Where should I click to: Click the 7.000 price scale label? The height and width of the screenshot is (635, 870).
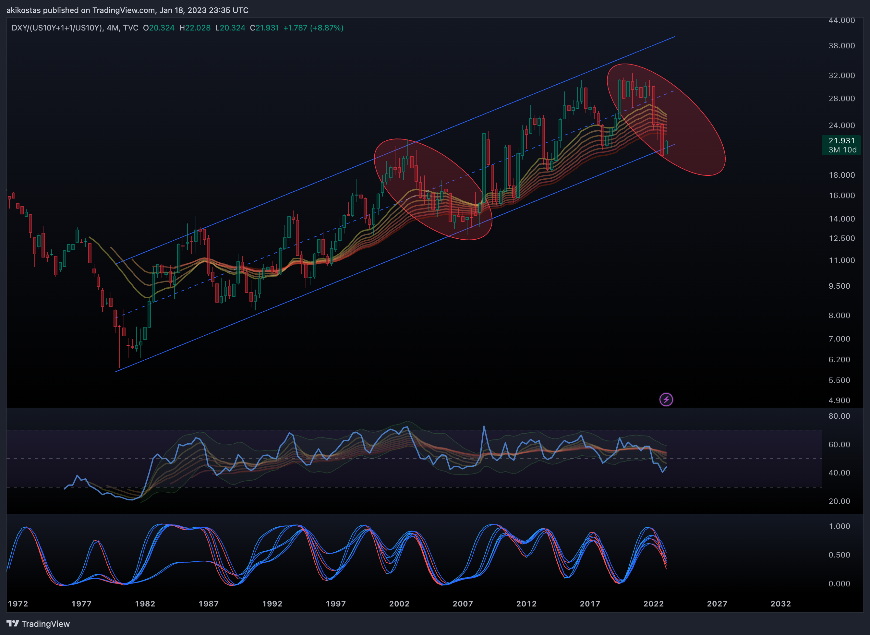[x=839, y=339]
